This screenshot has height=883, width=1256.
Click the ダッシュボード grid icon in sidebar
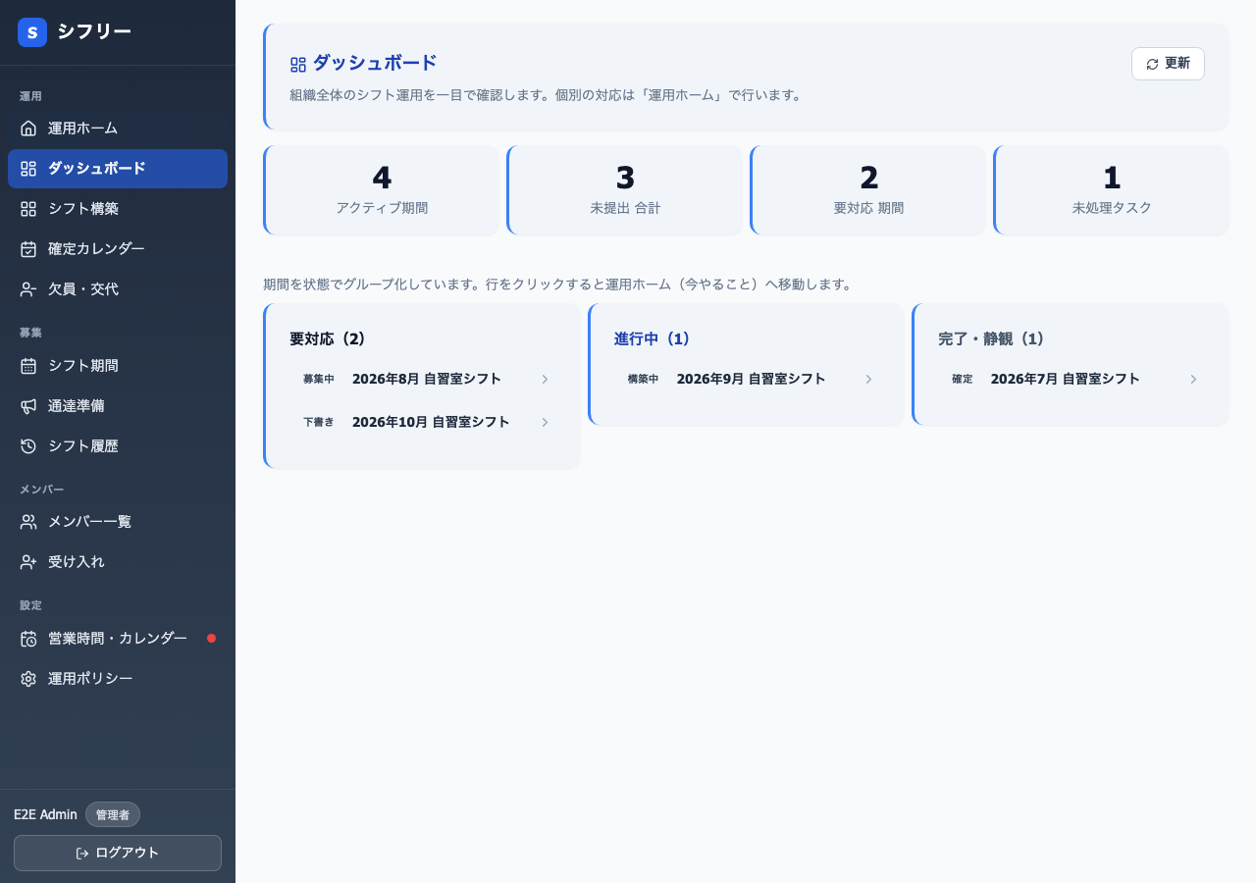pos(28,169)
